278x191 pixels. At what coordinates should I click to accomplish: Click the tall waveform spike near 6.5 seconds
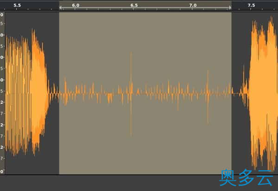click(131, 94)
